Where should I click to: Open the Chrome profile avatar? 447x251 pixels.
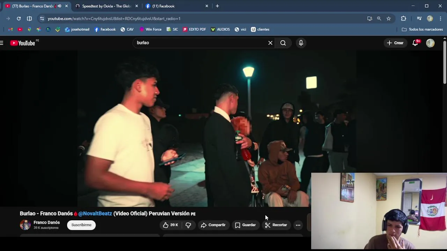coord(430,18)
